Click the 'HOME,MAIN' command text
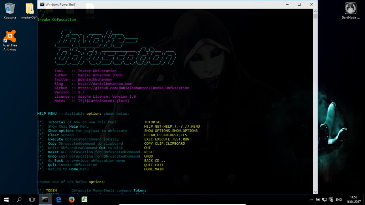Screen dimensions: 365x205 pos(154,169)
